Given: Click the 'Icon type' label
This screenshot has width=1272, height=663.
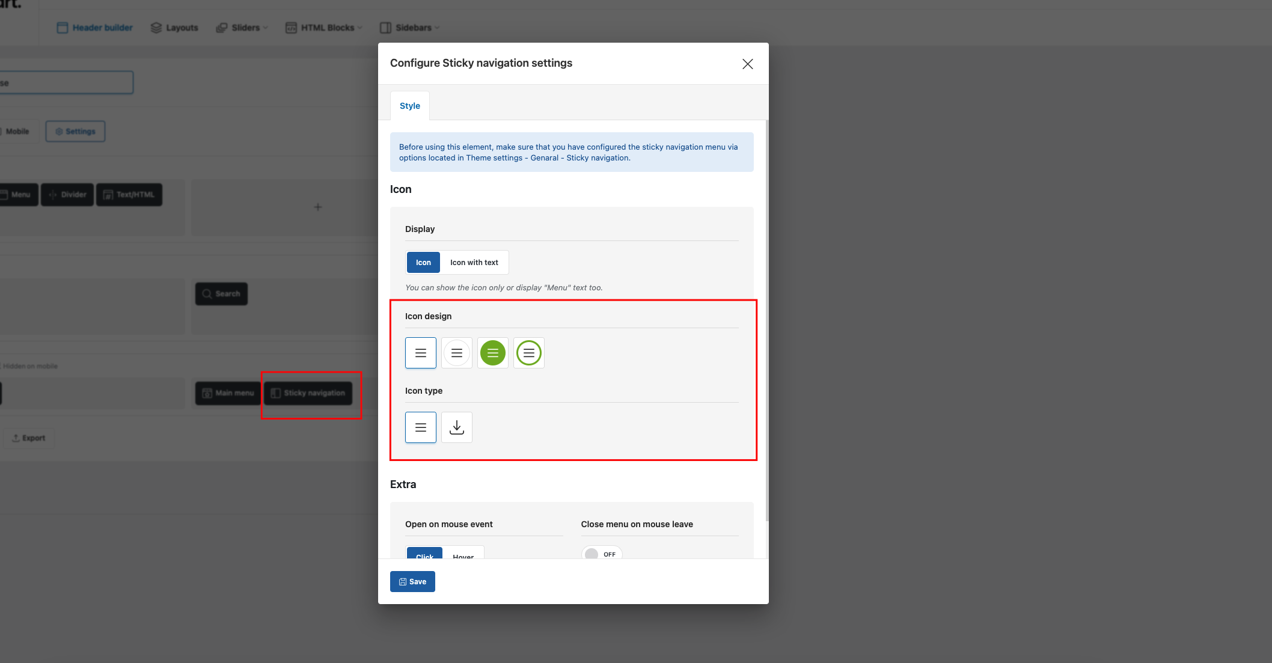Looking at the screenshot, I should pyautogui.click(x=424, y=391).
